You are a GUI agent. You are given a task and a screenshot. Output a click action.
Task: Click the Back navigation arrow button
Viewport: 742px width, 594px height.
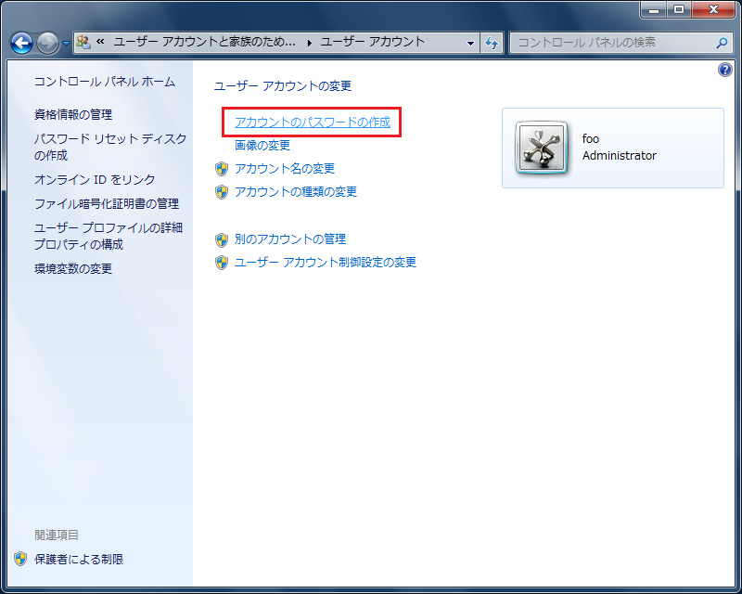point(22,43)
